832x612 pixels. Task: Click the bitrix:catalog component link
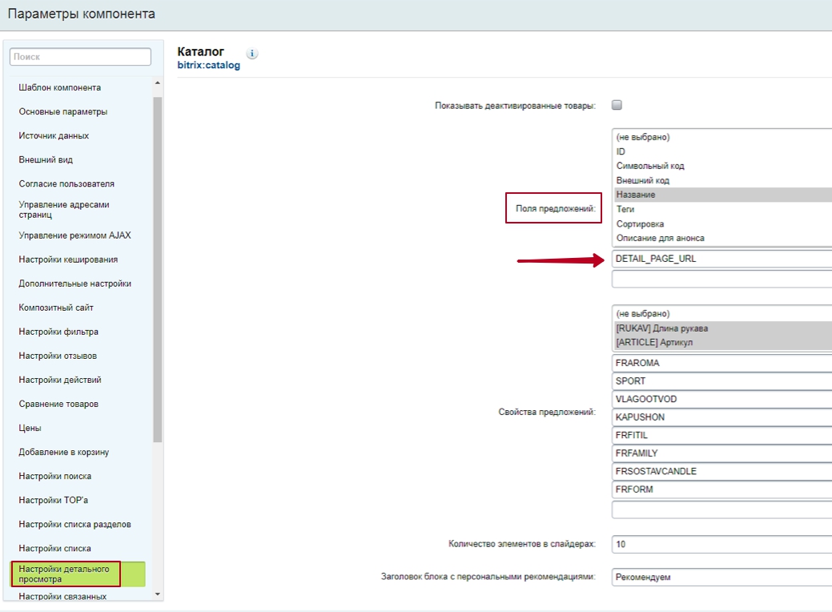click(x=208, y=66)
